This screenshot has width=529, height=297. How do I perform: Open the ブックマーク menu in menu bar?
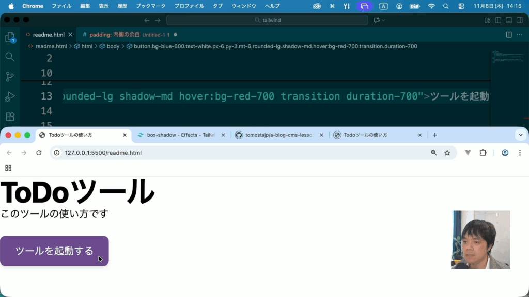[151, 6]
